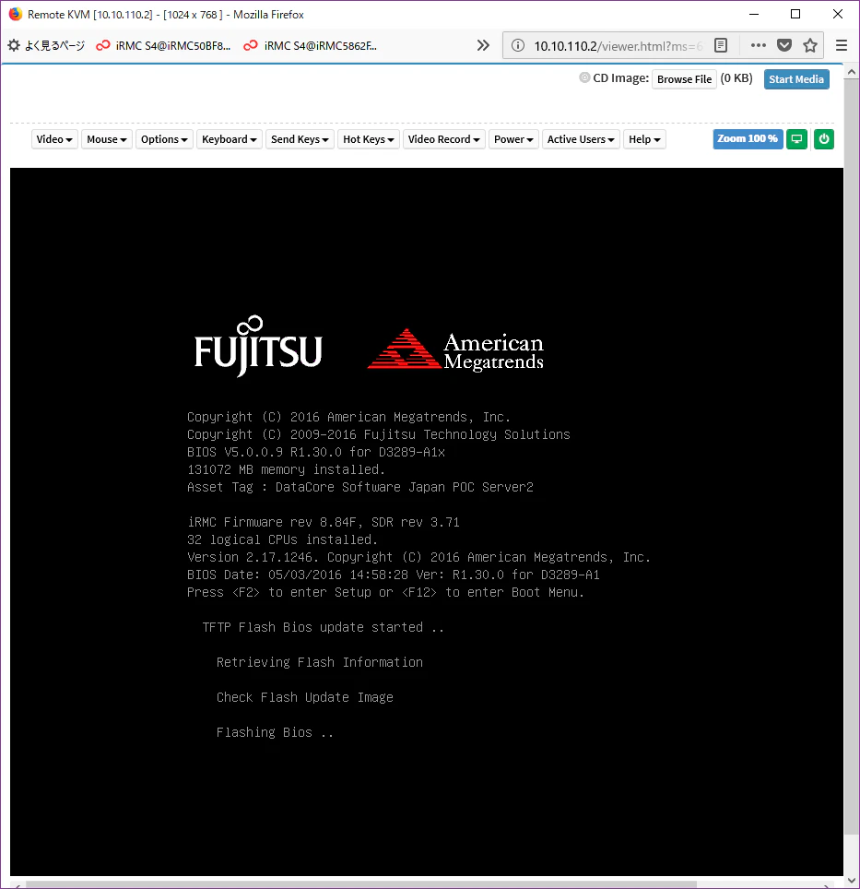
Task: Click the 'Asset Tag' line in console
Action: pos(360,487)
